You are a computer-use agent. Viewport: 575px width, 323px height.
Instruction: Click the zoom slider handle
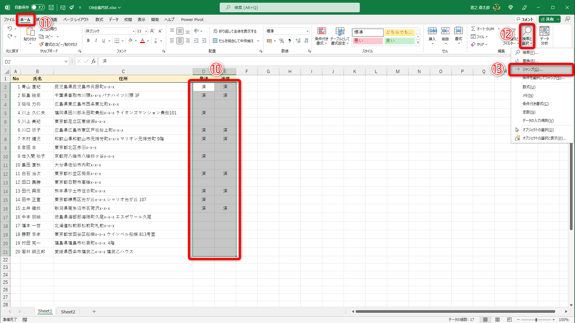tap(536, 320)
